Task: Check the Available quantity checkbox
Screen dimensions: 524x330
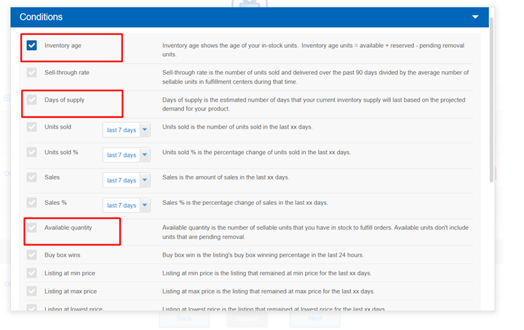Action: (x=32, y=228)
